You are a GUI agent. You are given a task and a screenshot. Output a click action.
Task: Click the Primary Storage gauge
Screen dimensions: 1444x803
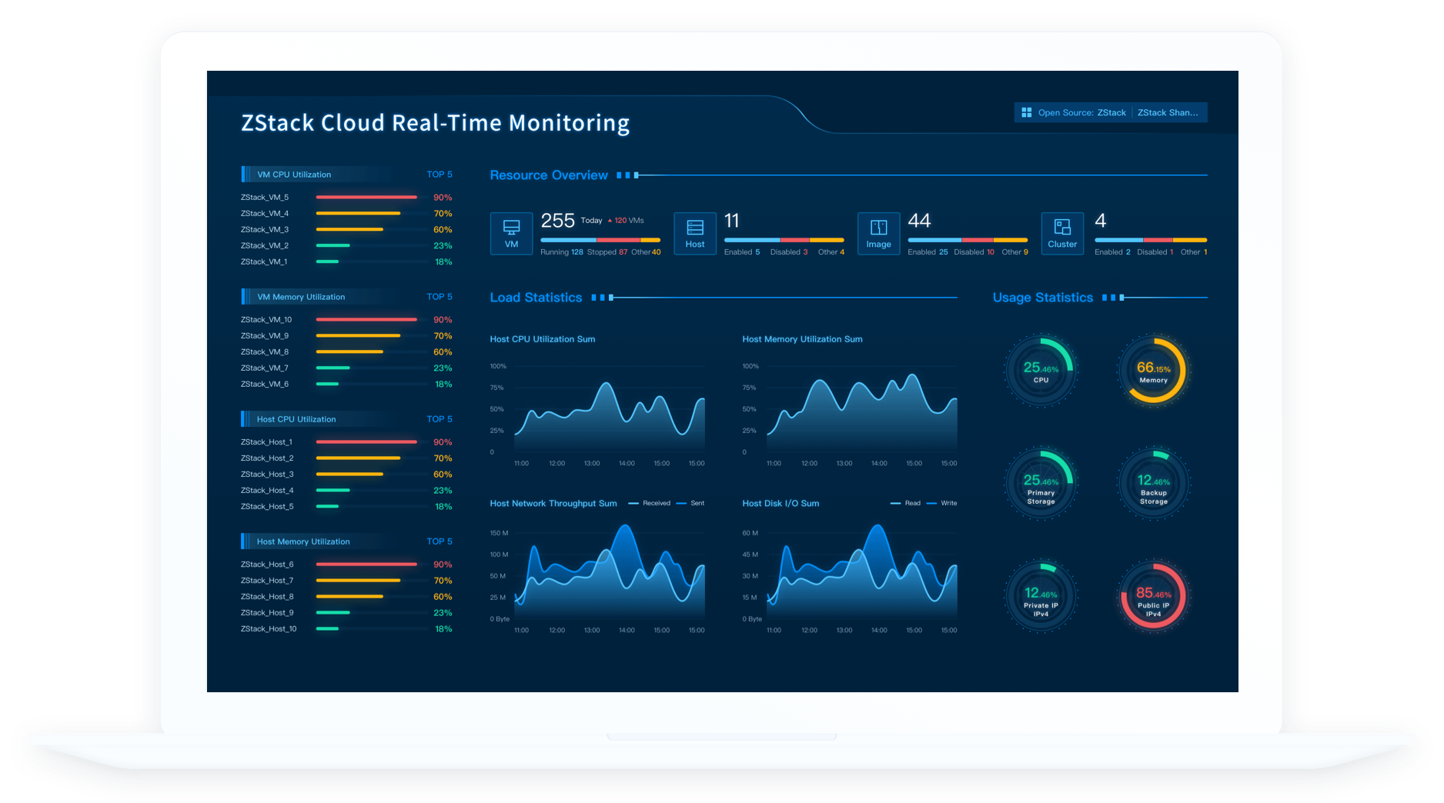1041,483
